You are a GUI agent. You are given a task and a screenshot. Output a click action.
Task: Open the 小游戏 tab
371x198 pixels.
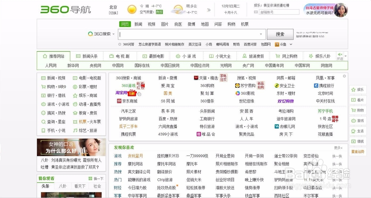coord(186,56)
